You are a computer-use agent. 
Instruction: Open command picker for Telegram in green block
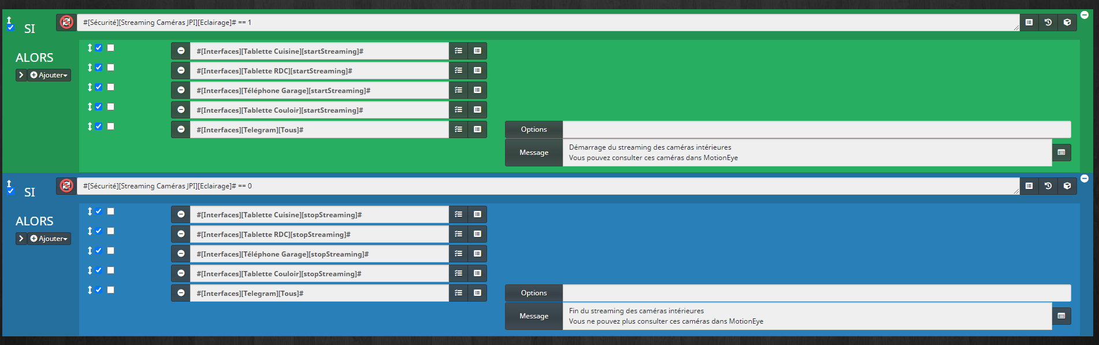477,129
